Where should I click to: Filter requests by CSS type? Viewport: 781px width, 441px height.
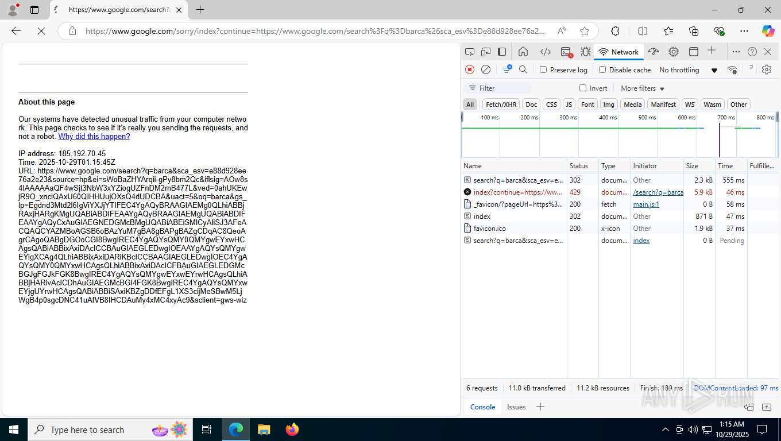551,105
